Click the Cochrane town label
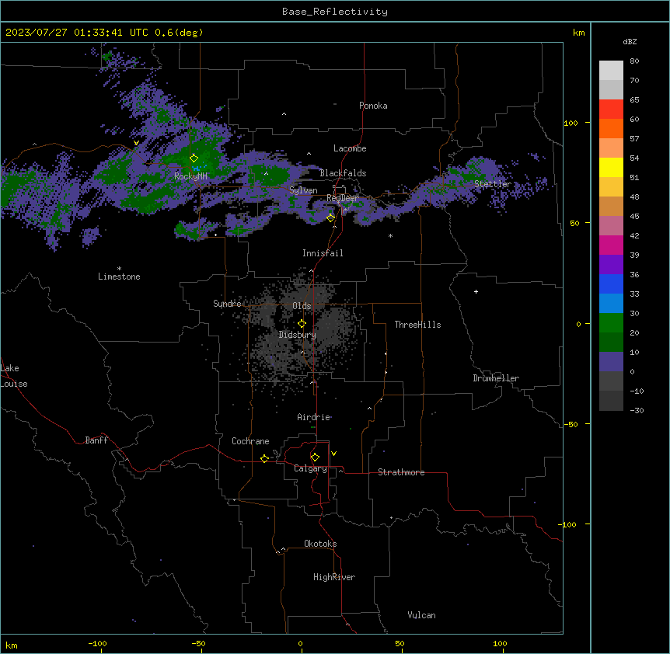The image size is (670, 654). coord(250,441)
